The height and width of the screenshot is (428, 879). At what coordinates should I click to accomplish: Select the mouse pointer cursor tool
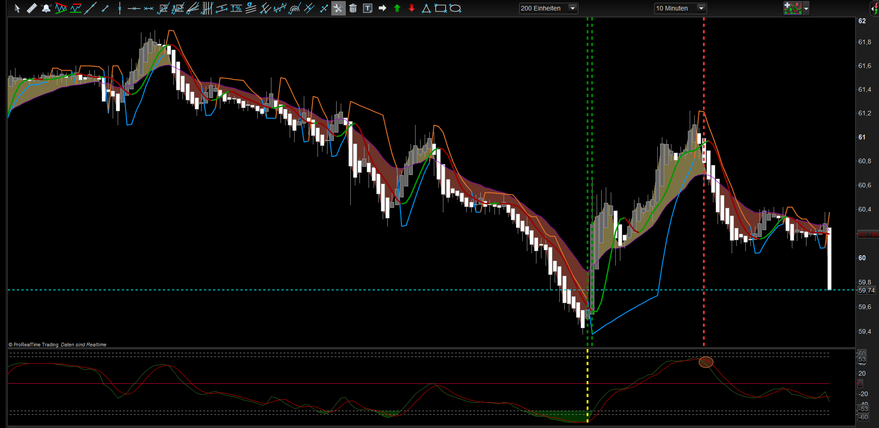17,8
